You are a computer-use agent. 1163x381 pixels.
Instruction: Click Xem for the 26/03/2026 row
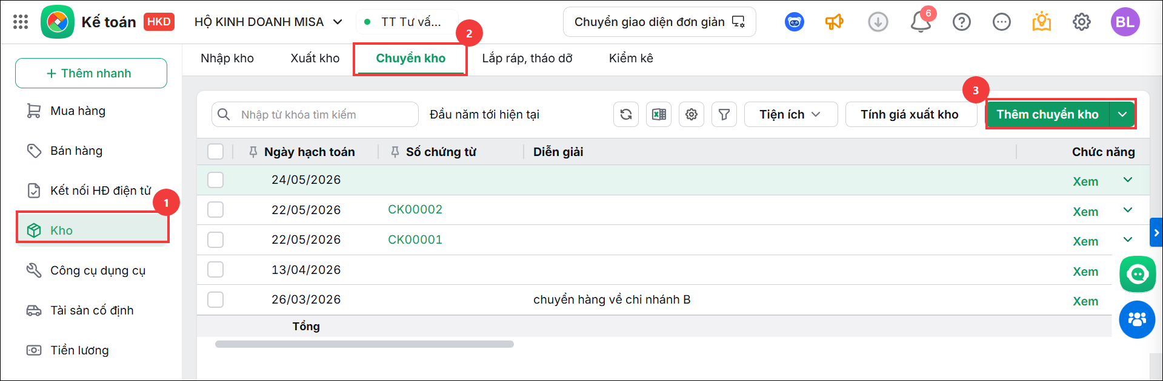coord(1085,301)
